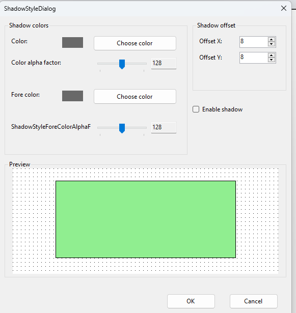Close the ShadowStyleDialog window
Screen dimensions: 296x313
[284, 8]
